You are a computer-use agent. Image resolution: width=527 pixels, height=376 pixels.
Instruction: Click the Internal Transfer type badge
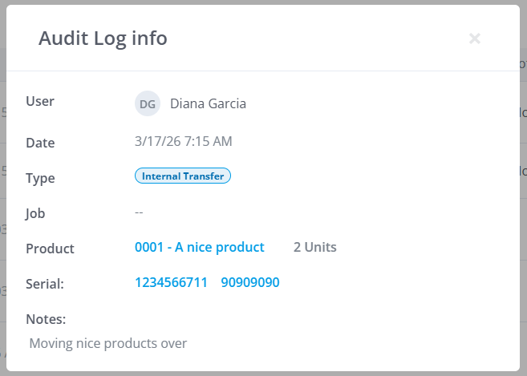(183, 176)
